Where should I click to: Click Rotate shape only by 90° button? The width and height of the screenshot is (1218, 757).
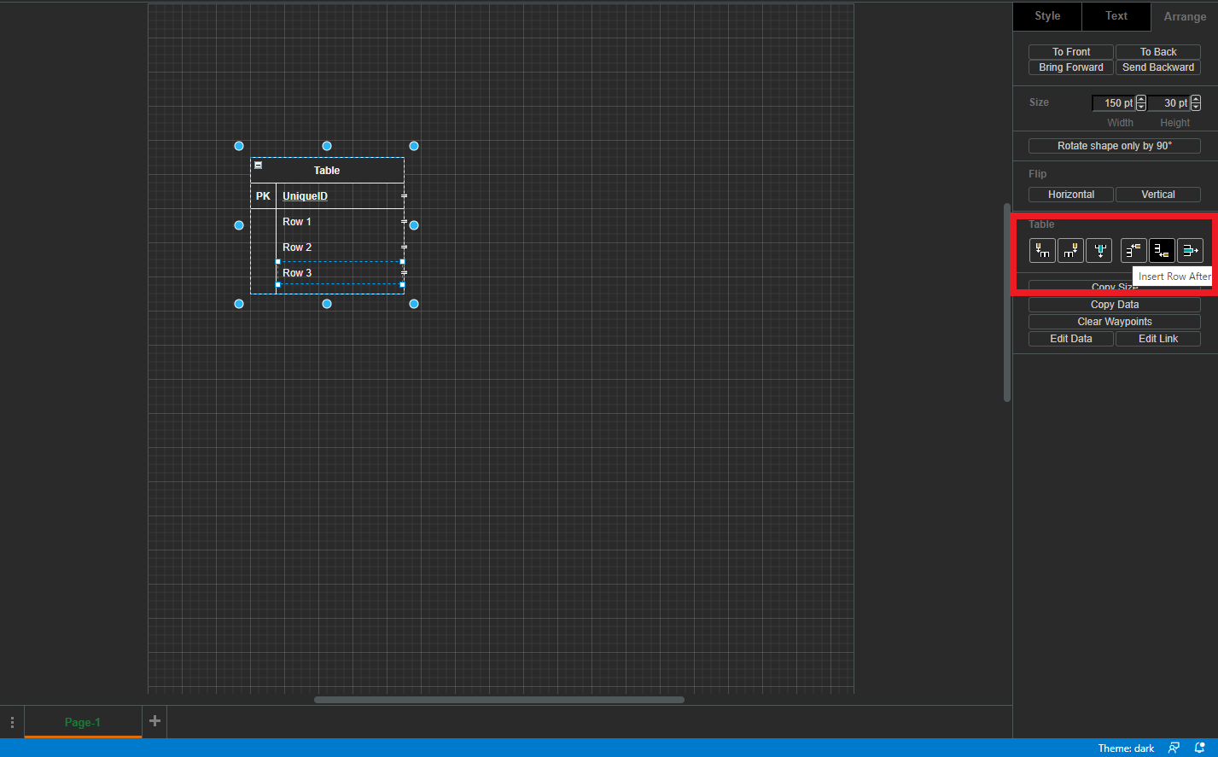[x=1114, y=146]
